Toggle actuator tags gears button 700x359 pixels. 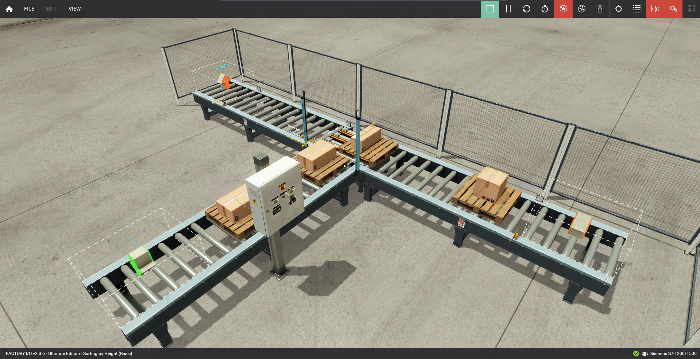tap(673, 9)
